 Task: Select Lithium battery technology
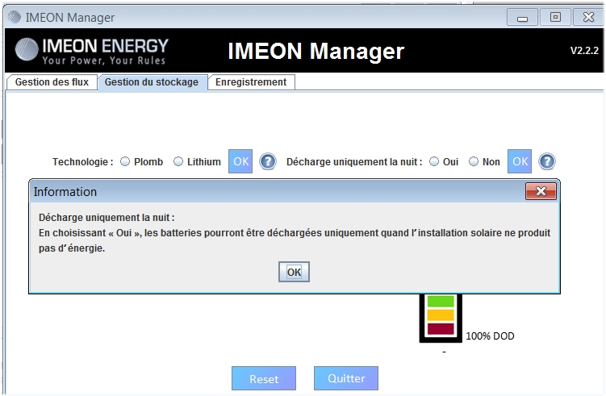(178, 161)
